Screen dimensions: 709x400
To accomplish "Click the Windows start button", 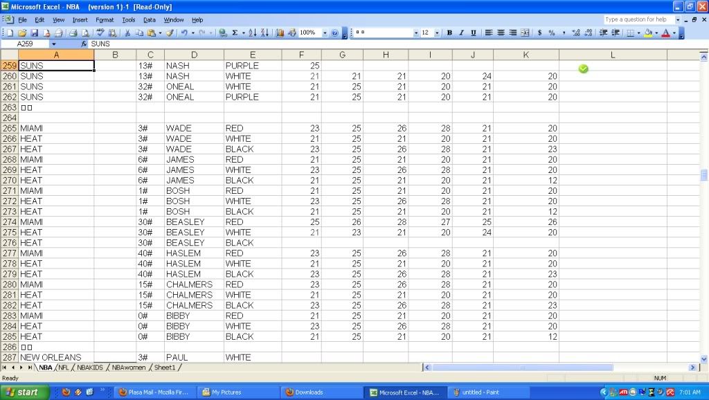I will tap(23, 392).
